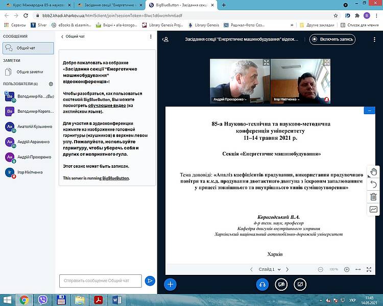
Task: Open chat options three-dot menu
Action: [x=151, y=37]
